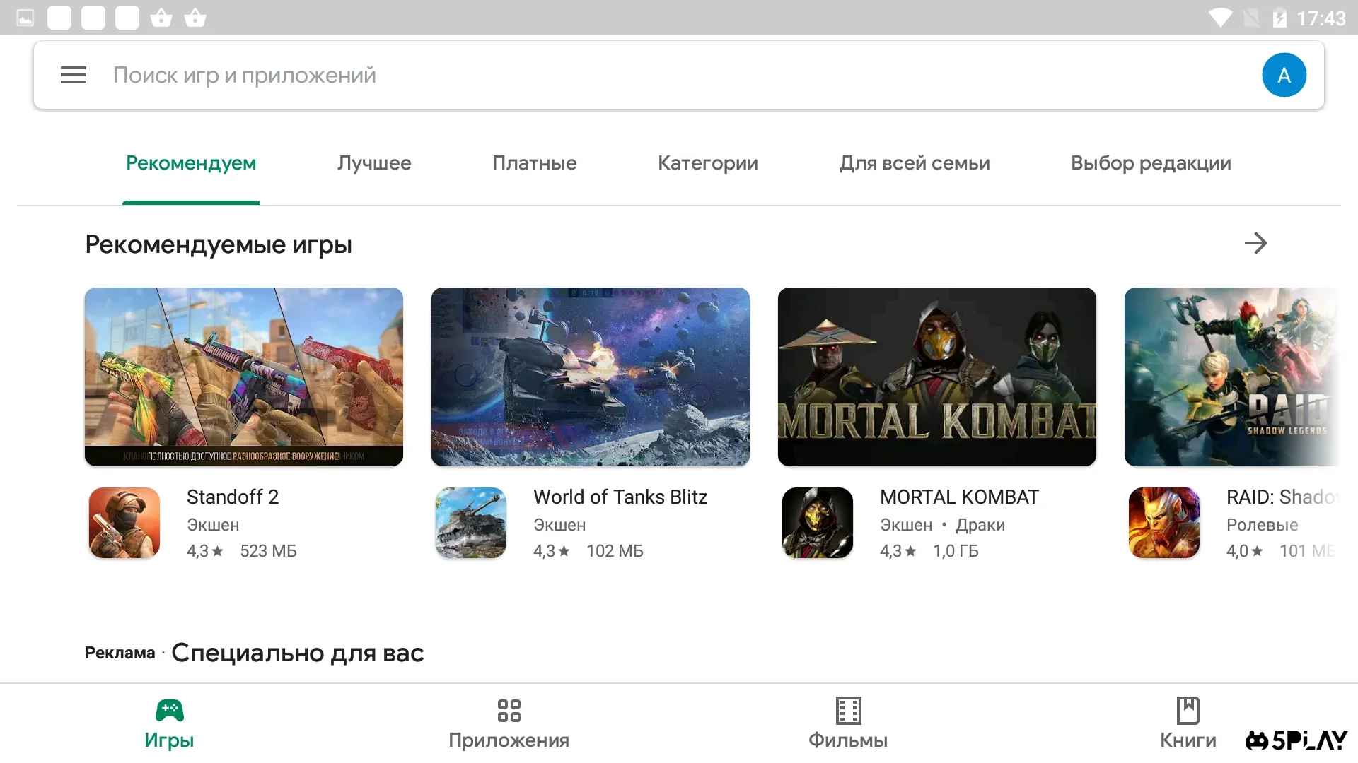Expand recommended games with the arrow
The height and width of the screenshot is (763, 1358).
pos(1255,244)
